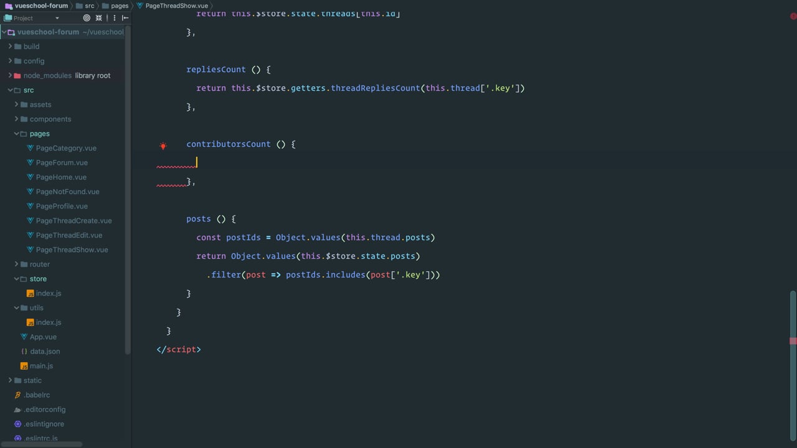Expand the build folder

[10, 46]
